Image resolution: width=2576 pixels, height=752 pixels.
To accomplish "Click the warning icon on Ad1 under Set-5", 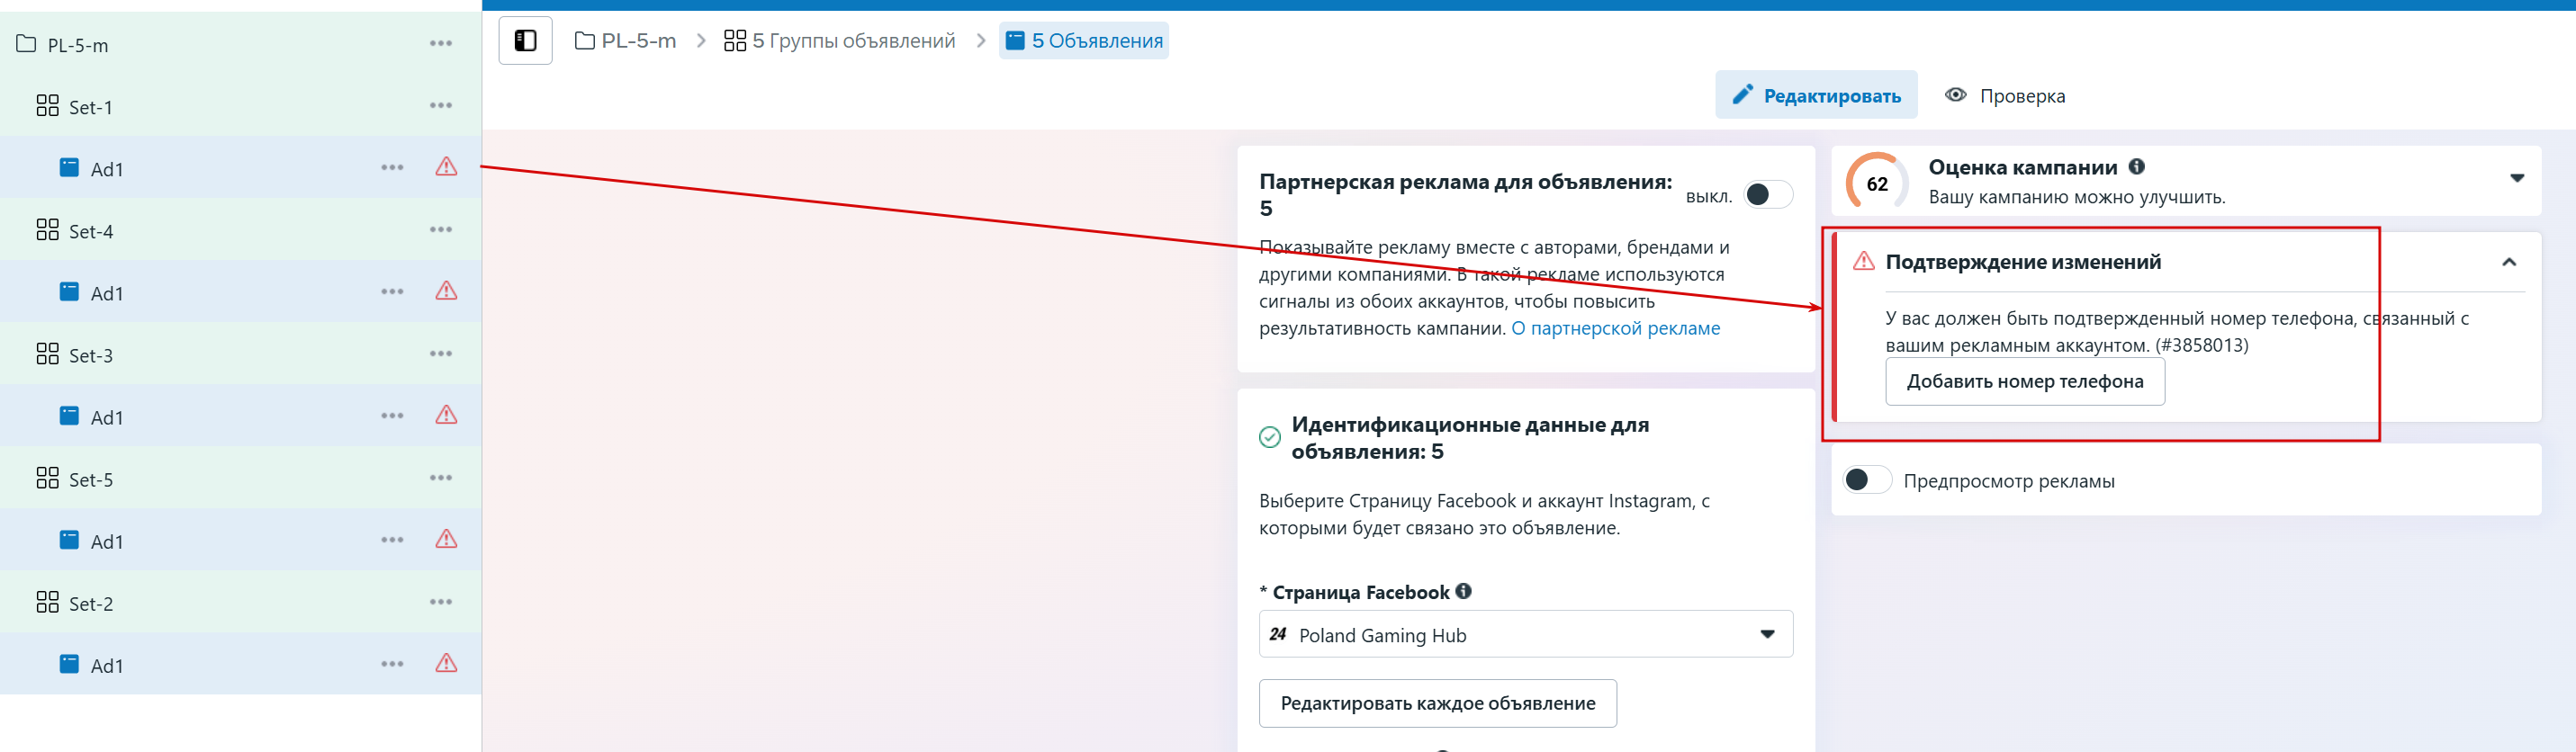I will pyautogui.click(x=446, y=539).
